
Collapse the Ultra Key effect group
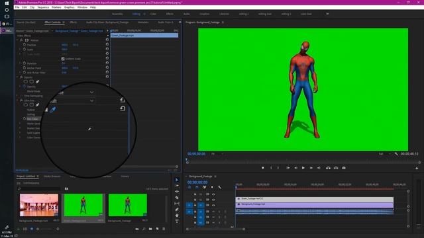click(18, 100)
